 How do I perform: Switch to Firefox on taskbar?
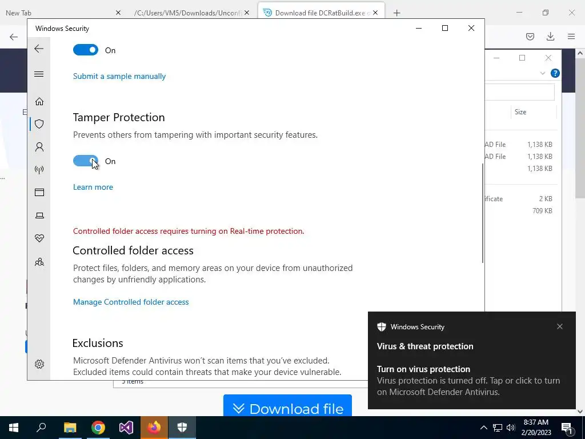pos(154,428)
